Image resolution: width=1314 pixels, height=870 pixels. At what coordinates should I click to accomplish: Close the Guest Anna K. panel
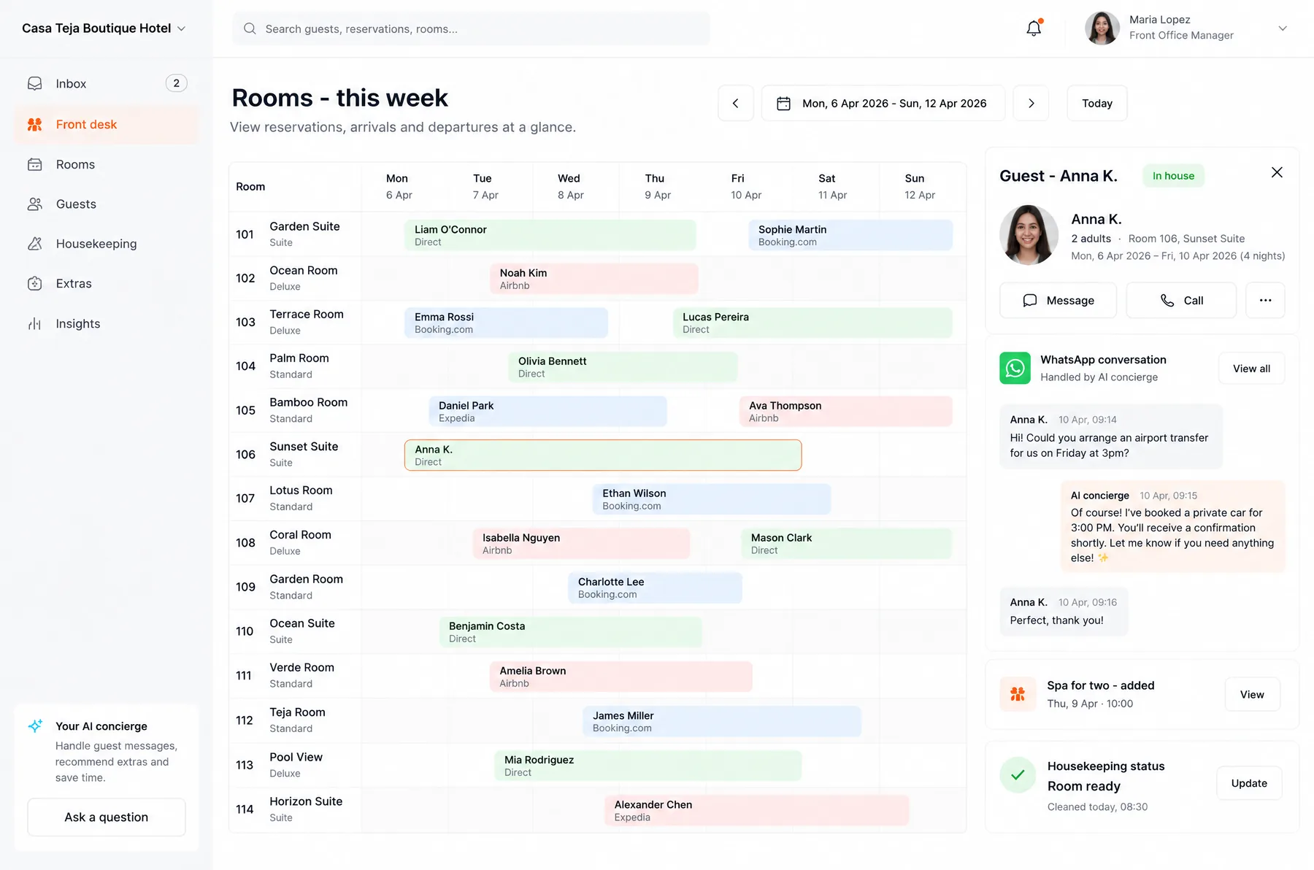(1277, 172)
